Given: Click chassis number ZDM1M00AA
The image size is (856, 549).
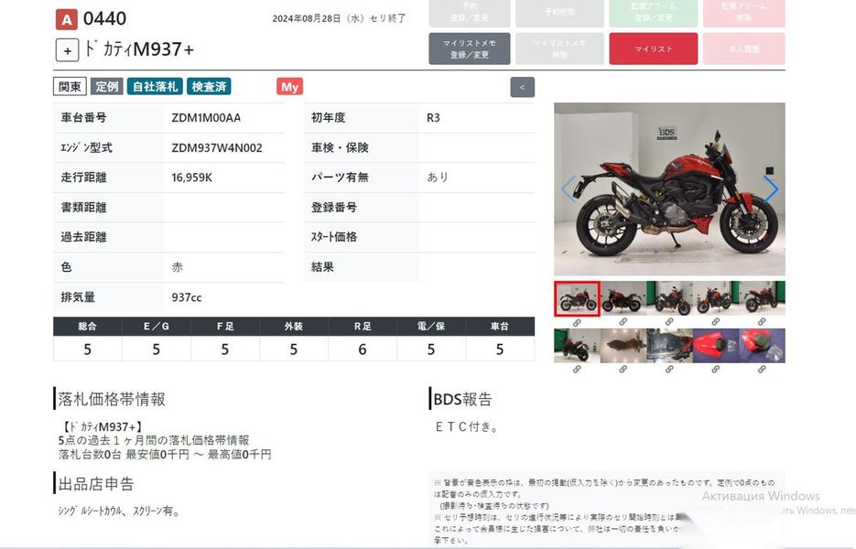Looking at the screenshot, I should (206, 118).
